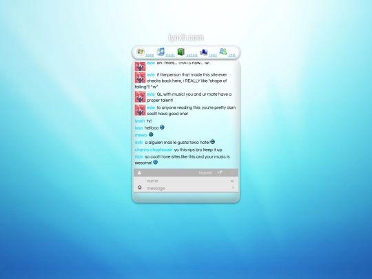The image size is (372, 279).
Task: Click the "a alguien mas le gusta" message
Action: click(x=177, y=143)
